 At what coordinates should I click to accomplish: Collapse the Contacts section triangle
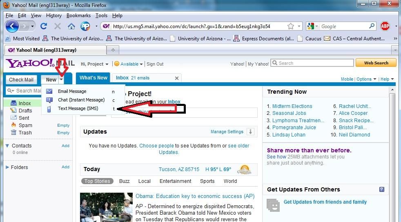click(x=7, y=146)
